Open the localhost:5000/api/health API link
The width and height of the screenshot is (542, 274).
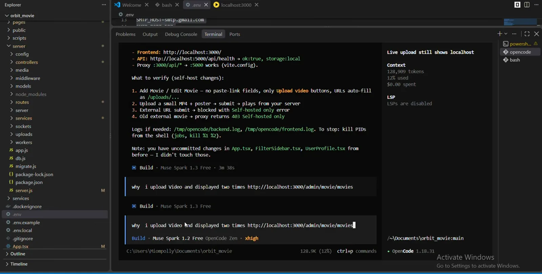[x=192, y=59]
